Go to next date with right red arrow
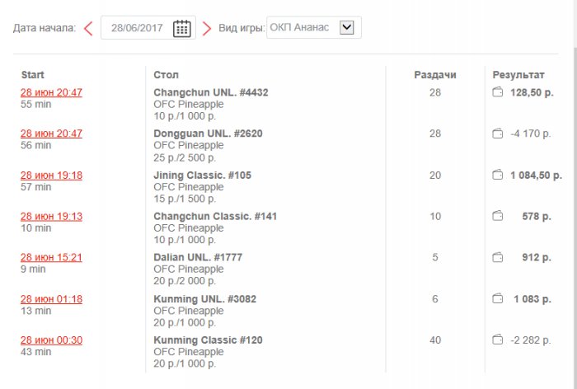The image size is (577, 389). (x=207, y=28)
